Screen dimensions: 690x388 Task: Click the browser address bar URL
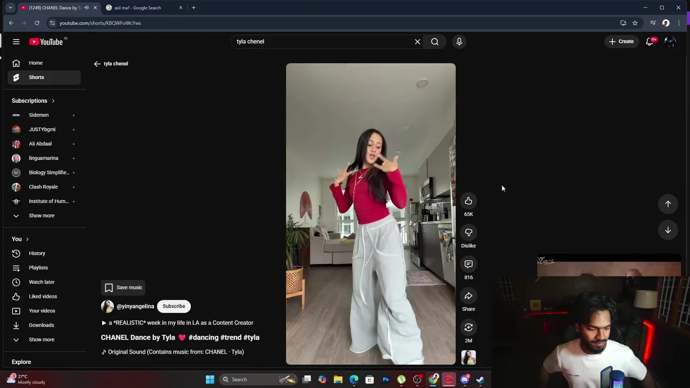tap(100, 23)
